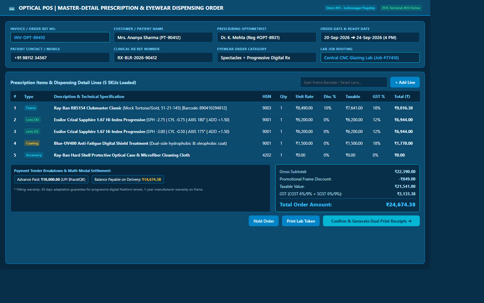484x303 pixels.
Task: Click the Total (₹) column header
Action: (402, 97)
